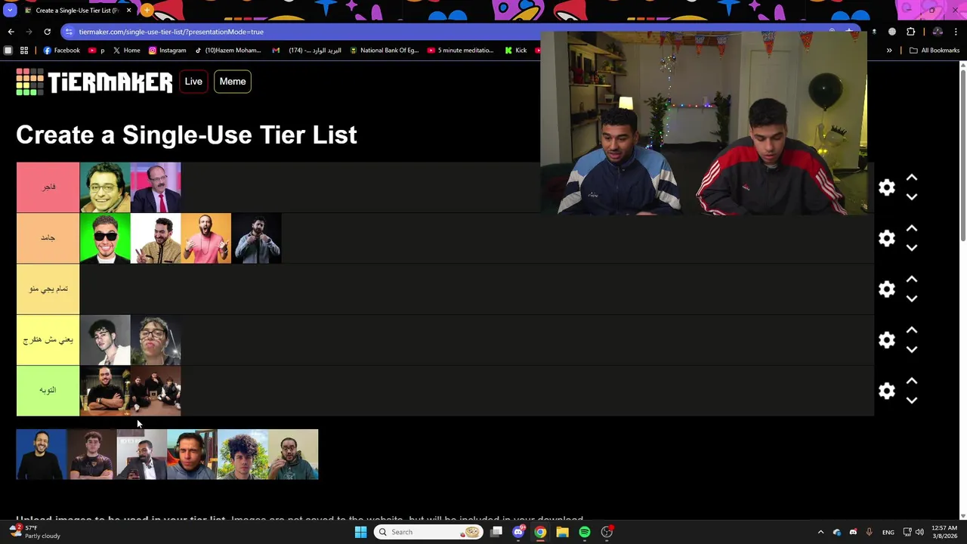Image resolution: width=967 pixels, height=544 pixels.
Task: Select the pale yellow third tier label
Action: pyautogui.click(x=48, y=289)
